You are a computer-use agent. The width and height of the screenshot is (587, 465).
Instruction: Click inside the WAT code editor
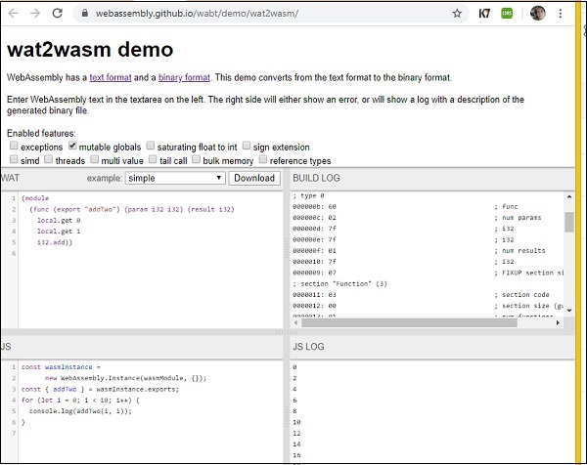click(x=147, y=274)
